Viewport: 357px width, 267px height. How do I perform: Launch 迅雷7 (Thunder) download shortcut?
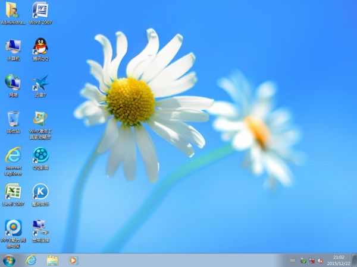click(40, 83)
